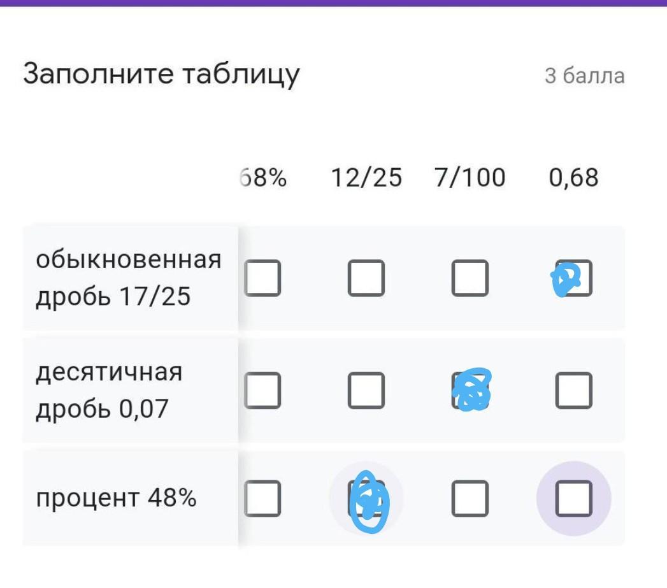
Task: Click the 7/100 column header
Action: (x=470, y=178)
